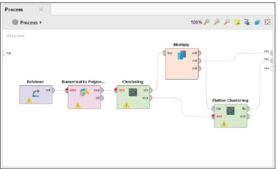The image size is (278, 169).
Task: Click the Retrieve out port
Action: (53, 90)
